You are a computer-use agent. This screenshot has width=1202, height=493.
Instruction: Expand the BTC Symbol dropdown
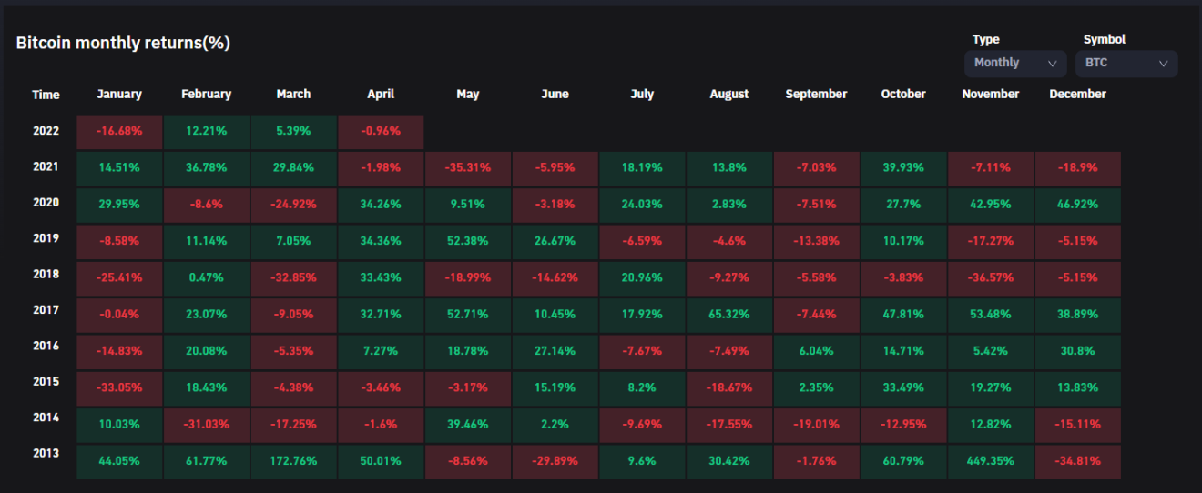click(1126, 64)
